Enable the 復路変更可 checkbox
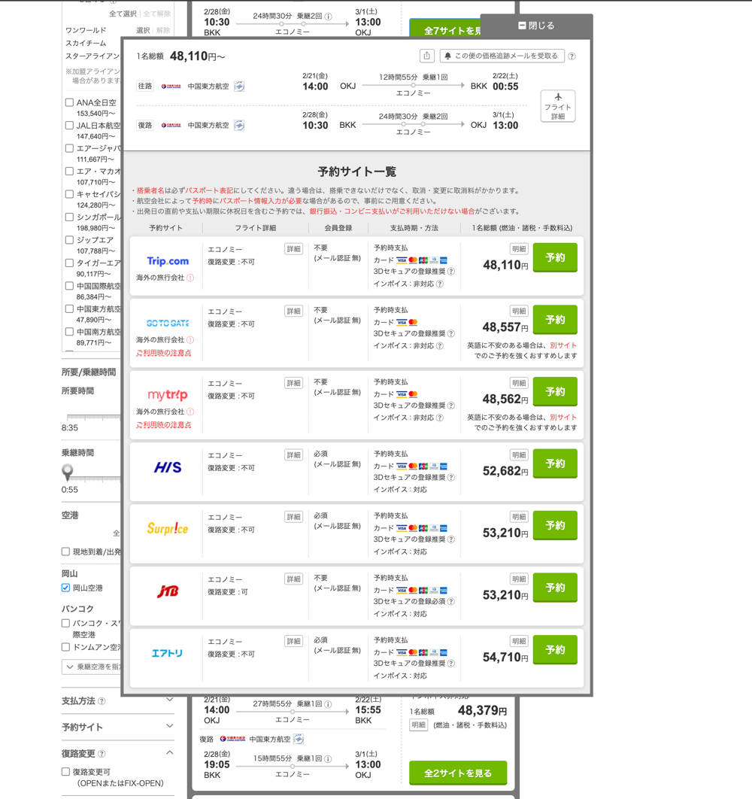The image size is (752, 799). [66, 771]
